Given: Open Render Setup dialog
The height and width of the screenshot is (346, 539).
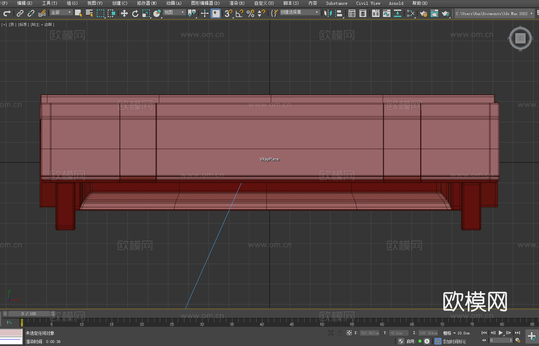Looking at the screenshot, I should point(423,13).
